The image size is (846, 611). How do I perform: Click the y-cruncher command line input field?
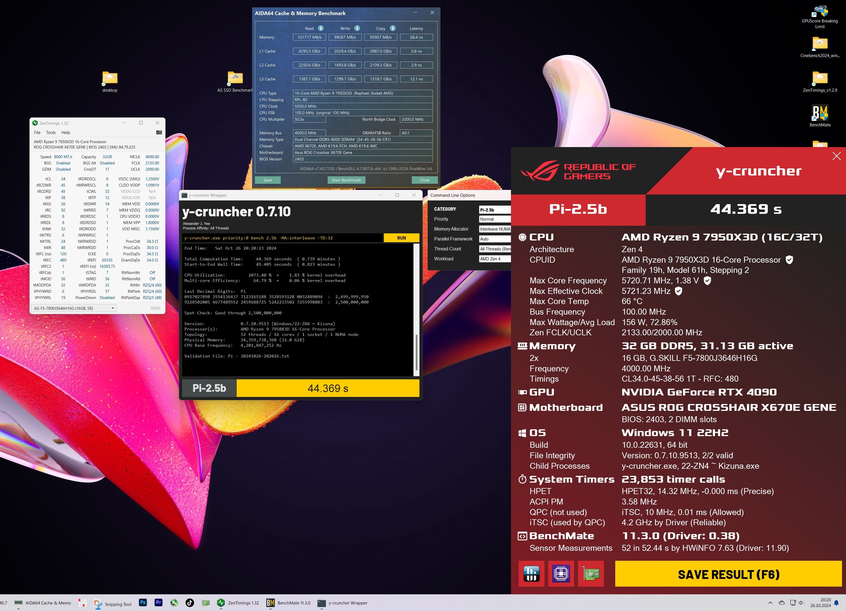point(282,238)
